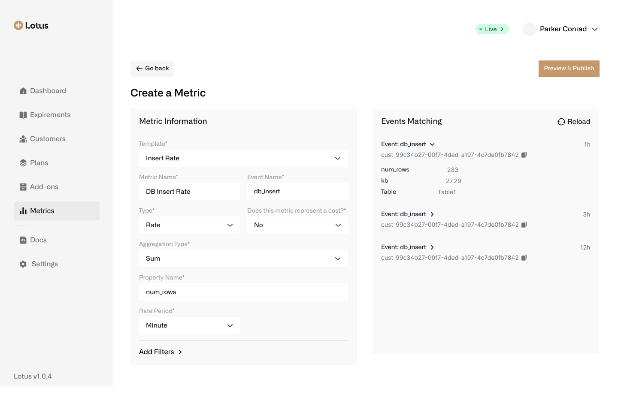Open the Rate Period Minute dropdown
The image size is (618, 409).
point(189,325)
